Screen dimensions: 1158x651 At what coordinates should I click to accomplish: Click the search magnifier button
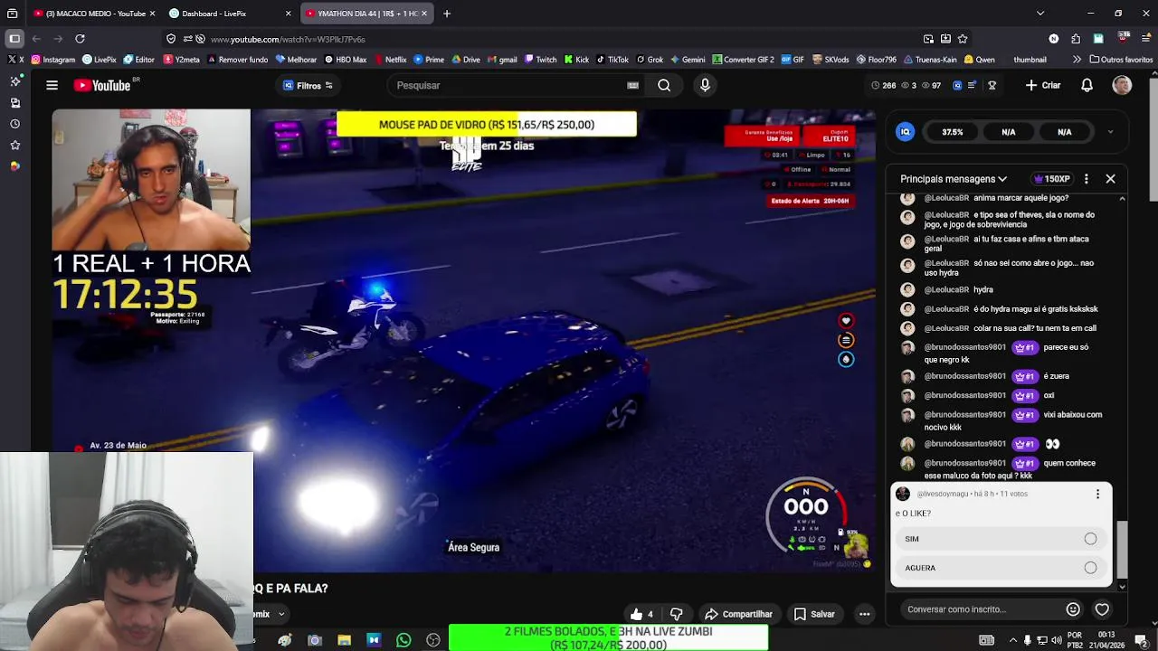point(664,85)
